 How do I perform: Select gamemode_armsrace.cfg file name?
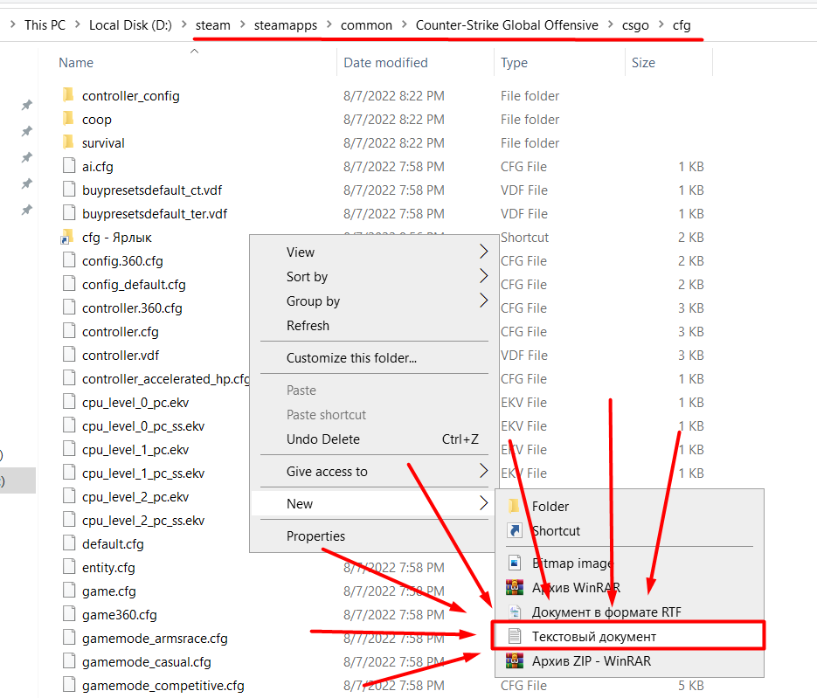point(155,638)
